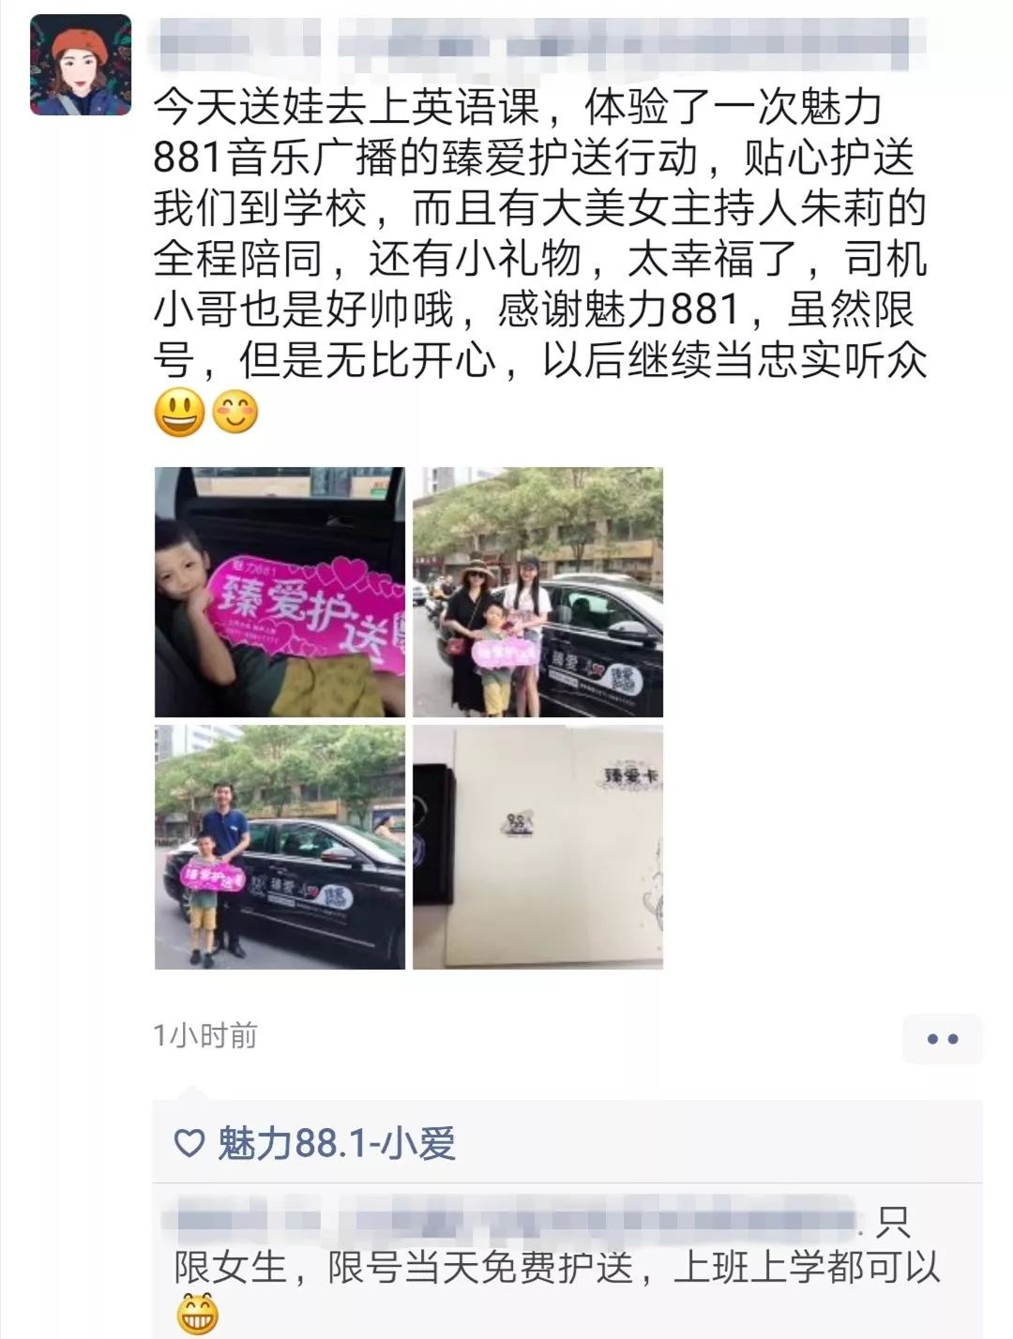Open 魅力88.1-小爱 liker profile
The height and width of the screenshot is (1339, 1013).
[x=337, y=1143]
